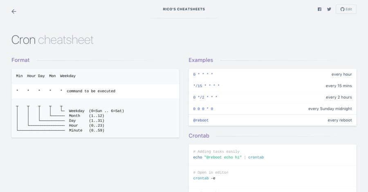The width and height of the screenshot is (368, 192).
Task: Click the Format section heading
Action: click(20, 60)
